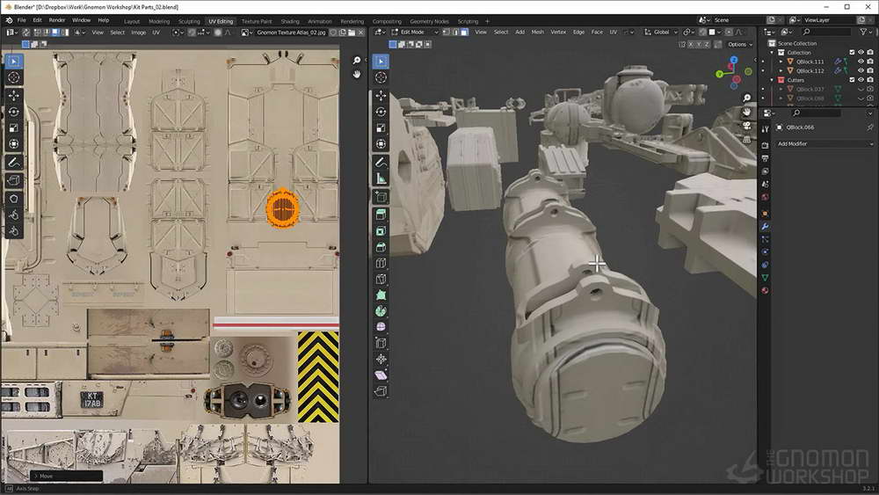Open the File menu
Viewport: 879px width, 495px height.
coord(21,20)
